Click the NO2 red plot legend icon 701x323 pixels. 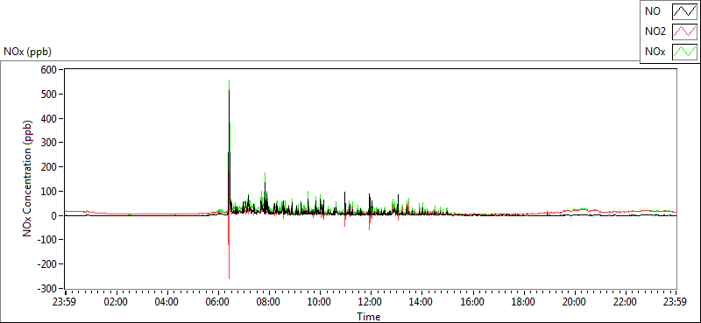(685, 32)
